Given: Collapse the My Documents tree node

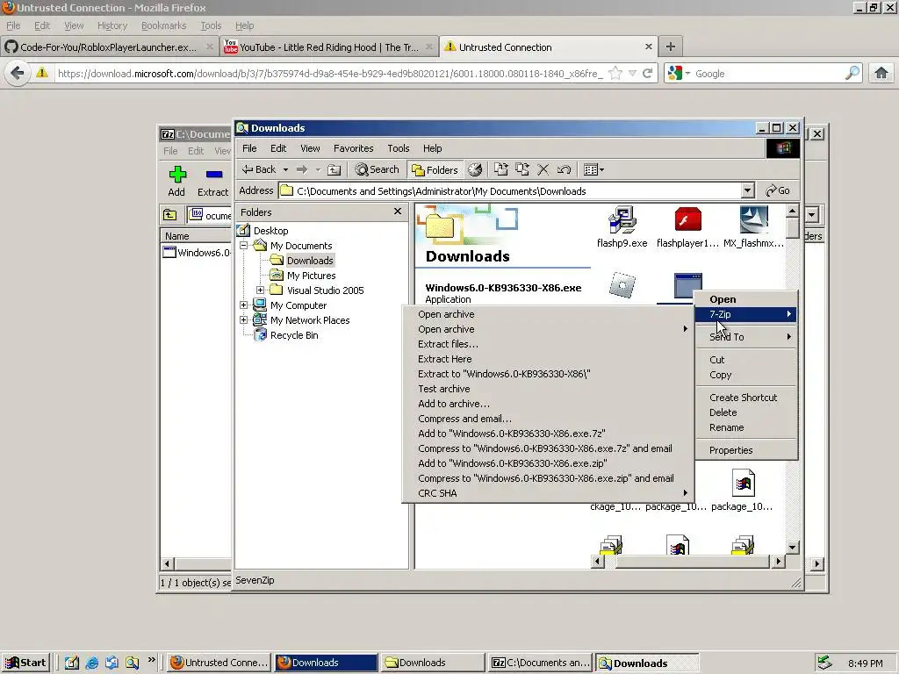Looking at the screenshot, I should (244, 246).
